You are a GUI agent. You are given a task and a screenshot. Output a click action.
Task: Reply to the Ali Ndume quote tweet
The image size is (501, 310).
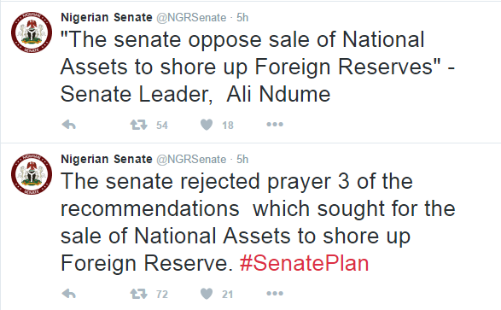click(68, 125)
